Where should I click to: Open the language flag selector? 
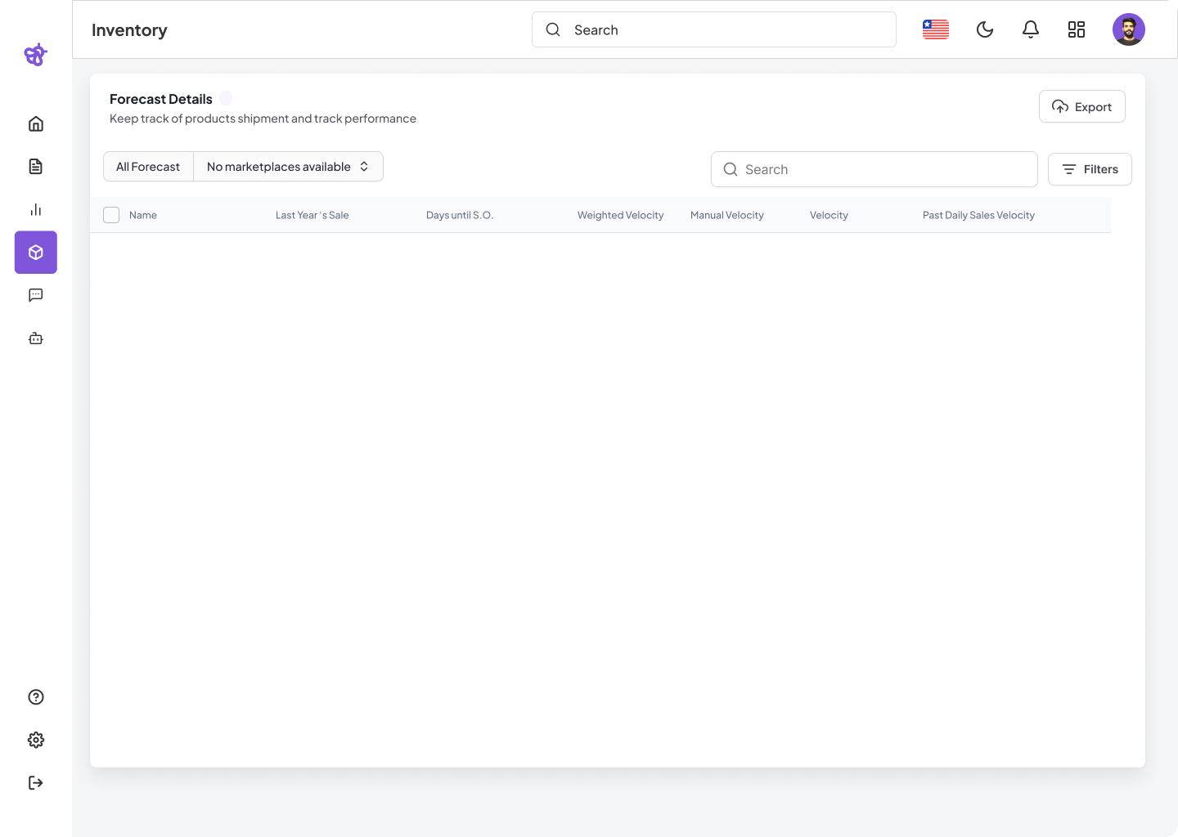coord(936,30)
